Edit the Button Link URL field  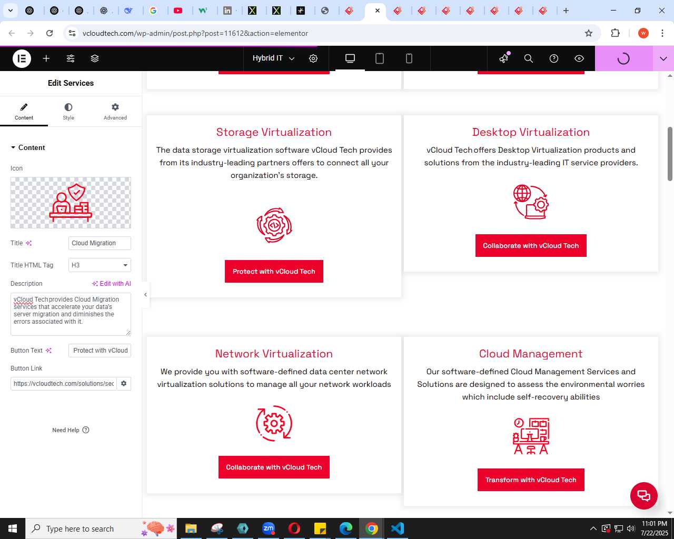pos(63,384)
